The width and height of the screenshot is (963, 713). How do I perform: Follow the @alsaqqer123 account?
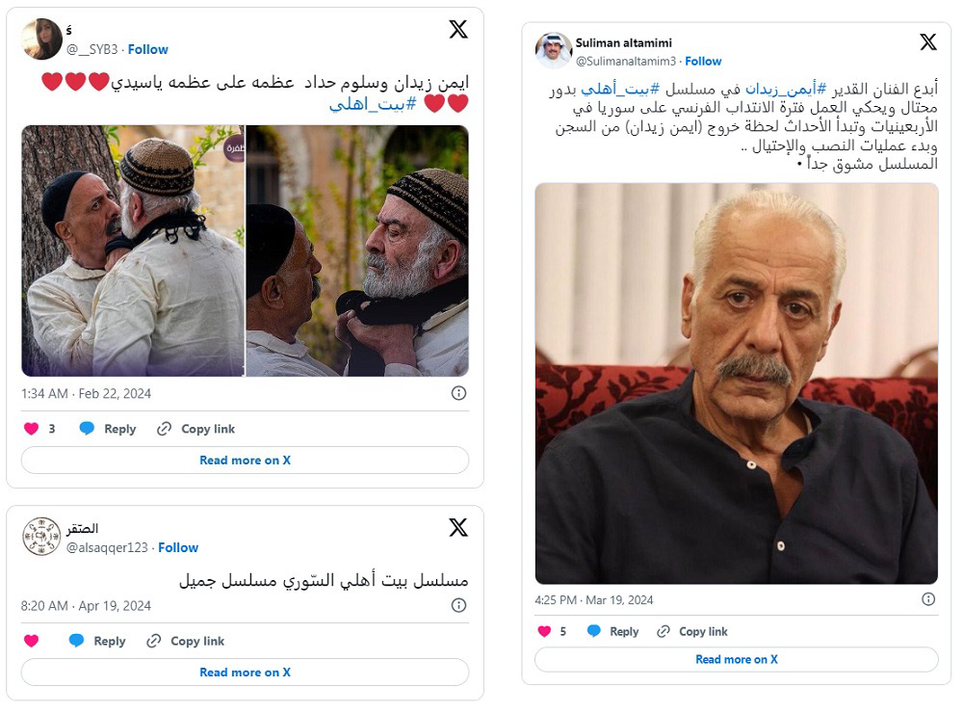pyautogui.click(x=178, y=547)
